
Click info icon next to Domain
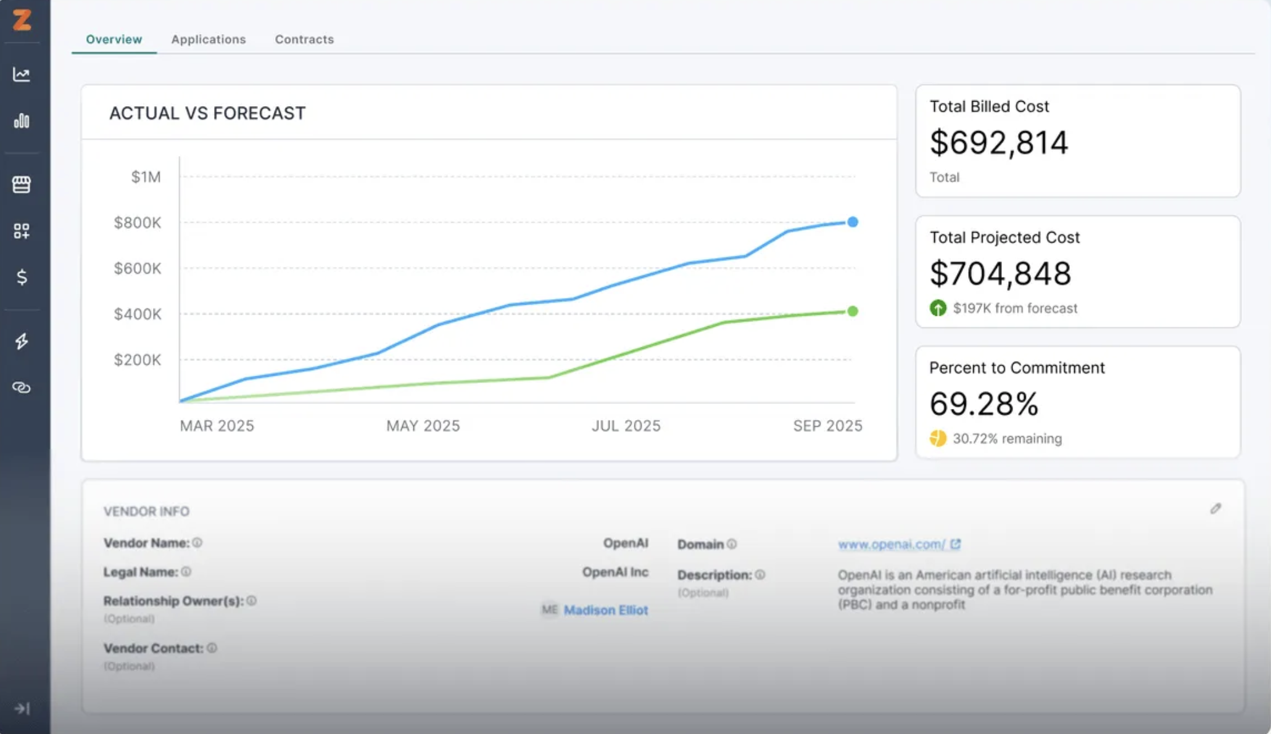point(732,544)
